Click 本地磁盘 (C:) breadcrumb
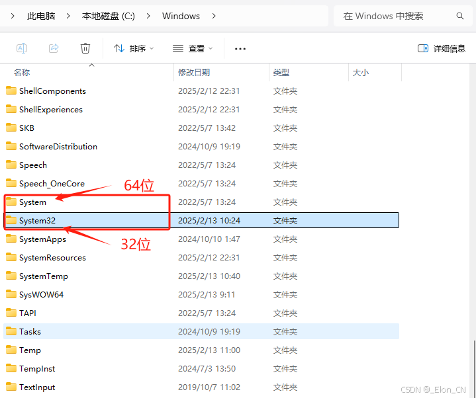476x398 pixels. pos(109,16)
